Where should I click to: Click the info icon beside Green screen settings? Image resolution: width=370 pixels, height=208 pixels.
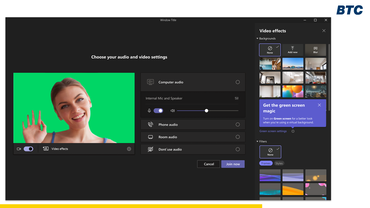tap(293, 131)
